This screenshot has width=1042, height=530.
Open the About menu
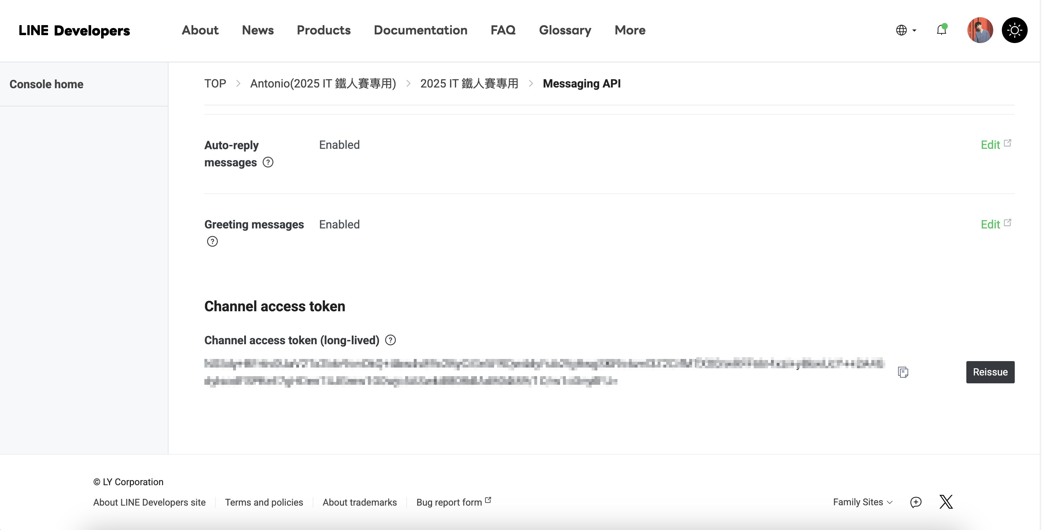tap(200, 30)
